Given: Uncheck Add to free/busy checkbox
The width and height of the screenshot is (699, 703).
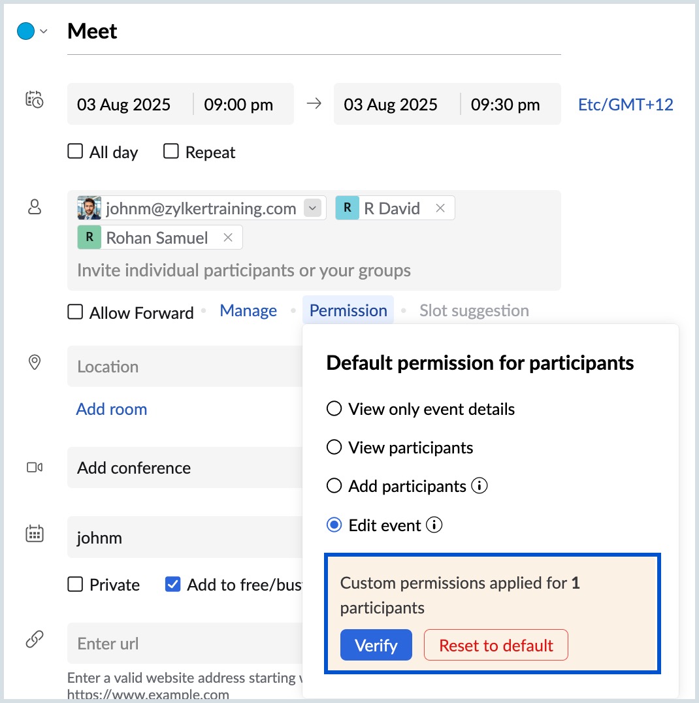Looking at the screenshot, I should click(172, 584).
